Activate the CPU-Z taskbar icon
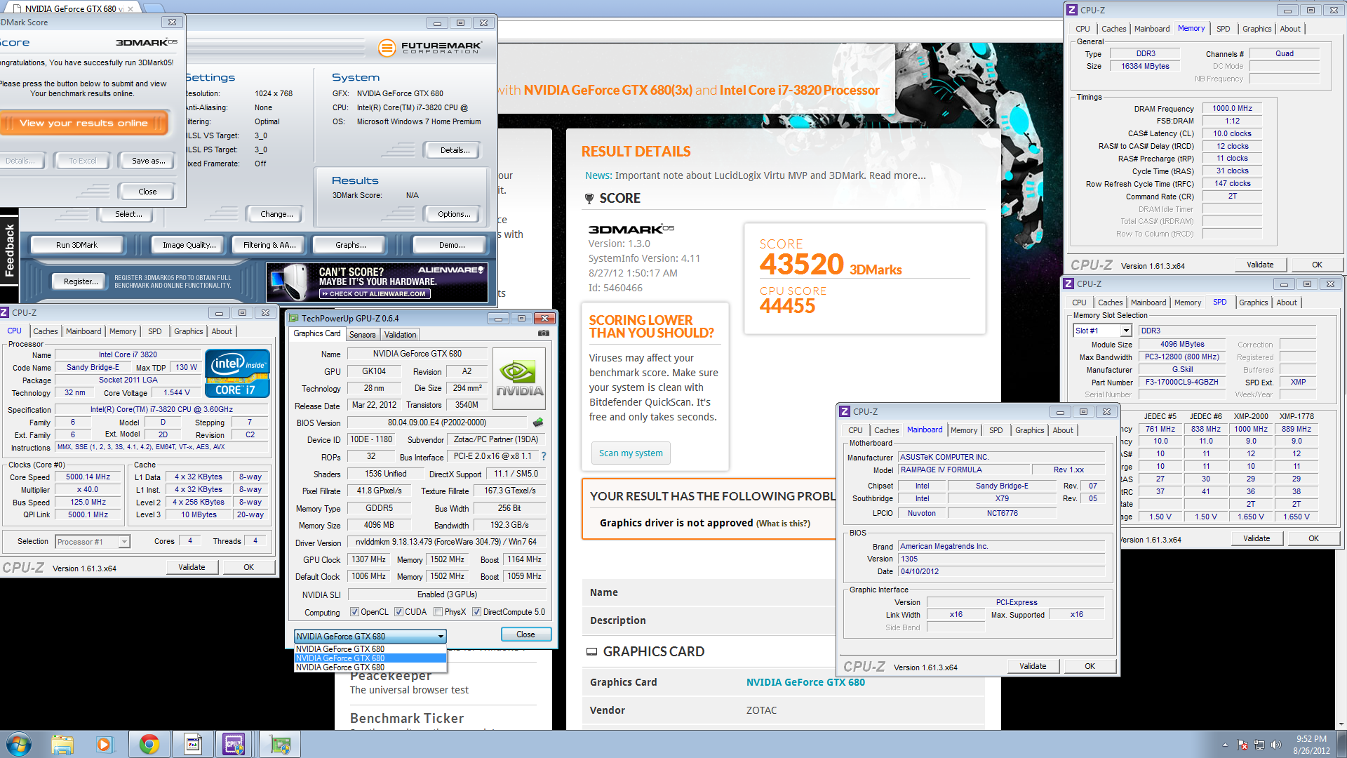 click(x=234, y=745)
